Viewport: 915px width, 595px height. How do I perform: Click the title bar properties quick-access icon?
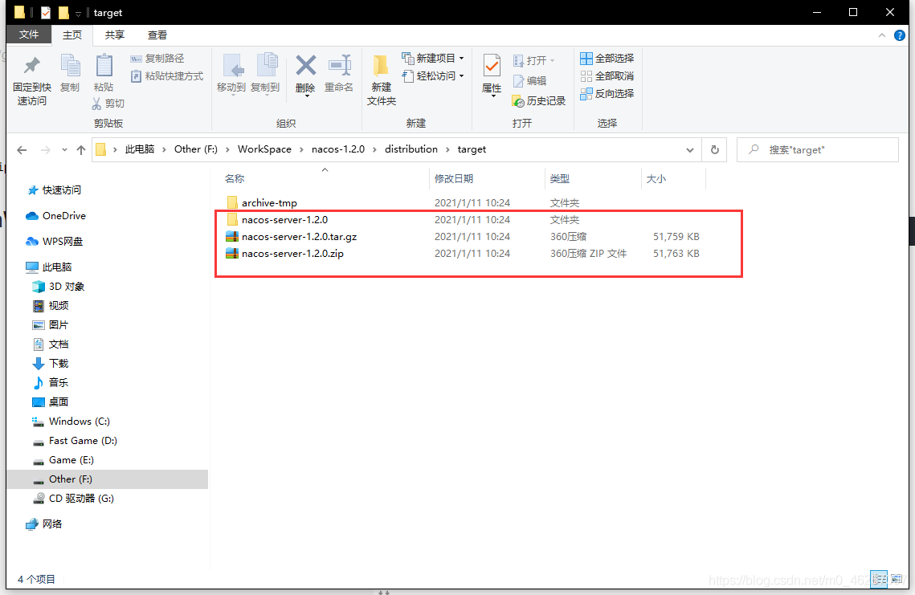click(46, 12)
